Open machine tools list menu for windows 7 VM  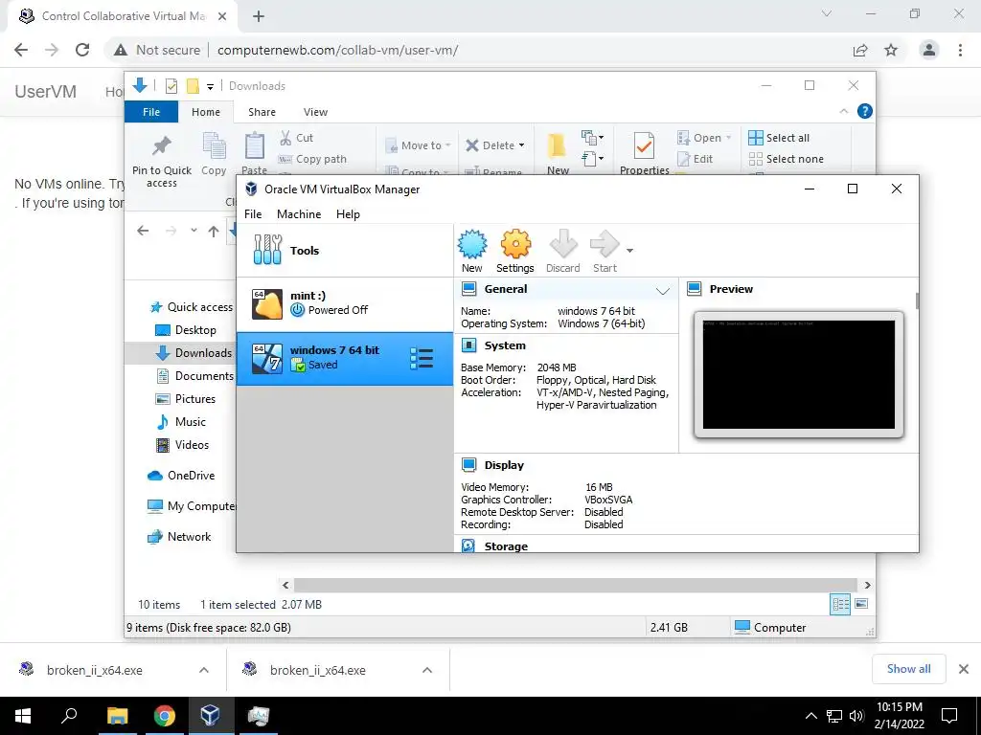(422, 358)
